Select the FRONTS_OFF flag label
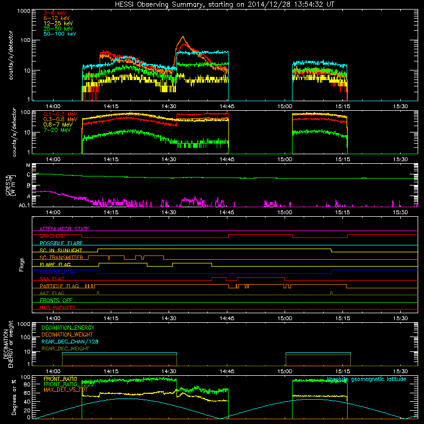The width and height of the screenshot is (424, 424). tap(56, 301)
